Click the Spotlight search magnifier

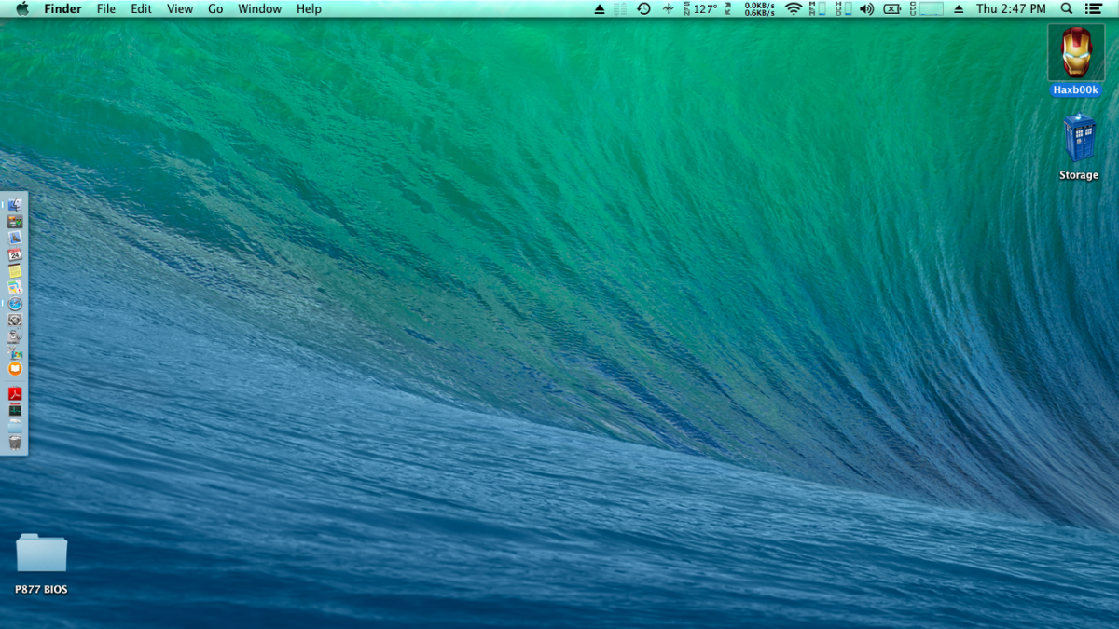1067,8
